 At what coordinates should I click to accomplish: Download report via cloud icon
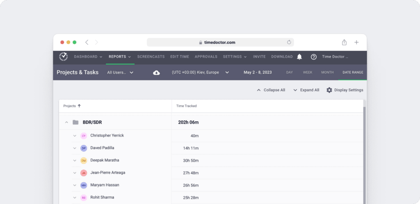pos(156,73)
